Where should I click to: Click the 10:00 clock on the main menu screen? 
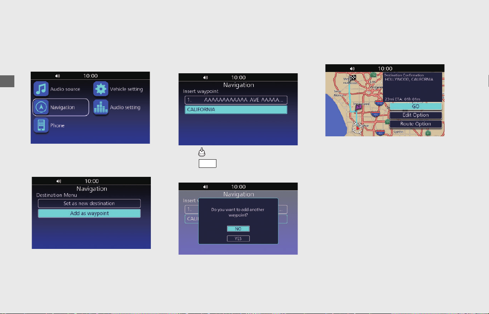pyautogui.click(x=91, y=76)
